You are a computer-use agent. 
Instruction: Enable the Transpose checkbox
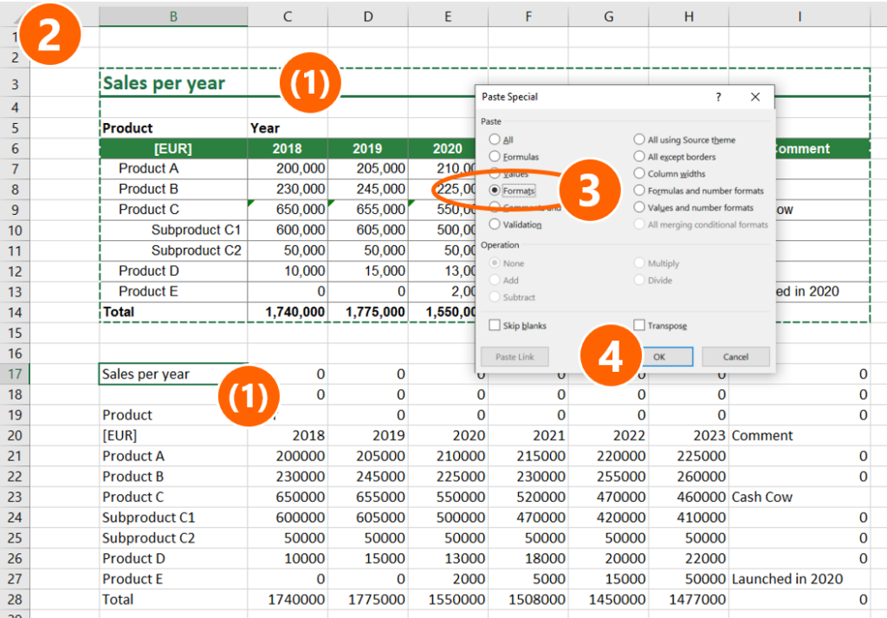click(x=640, y=325)
